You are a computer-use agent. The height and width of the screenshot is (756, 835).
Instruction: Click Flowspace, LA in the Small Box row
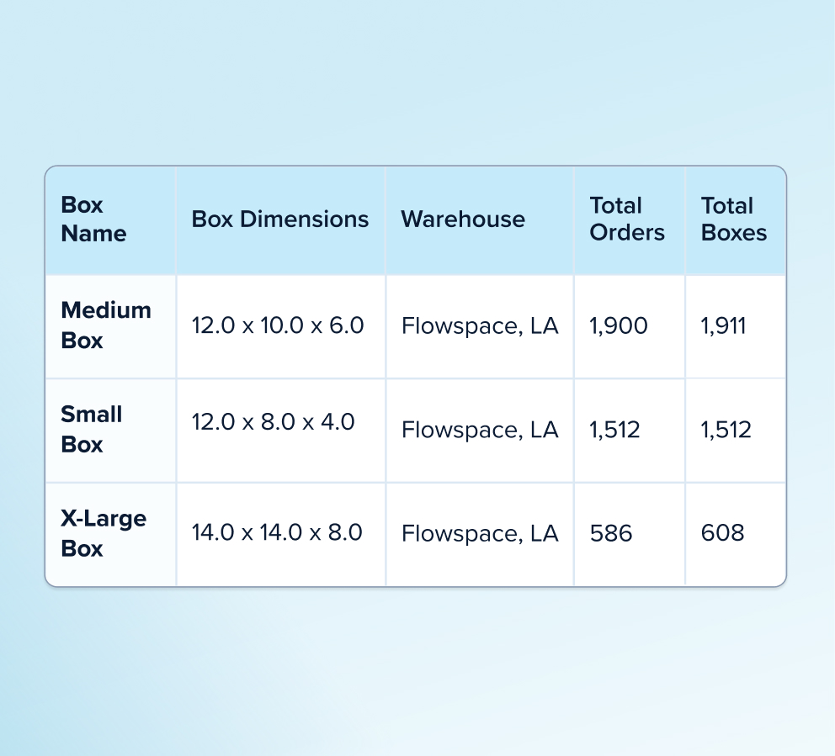(x=480, y=430)
